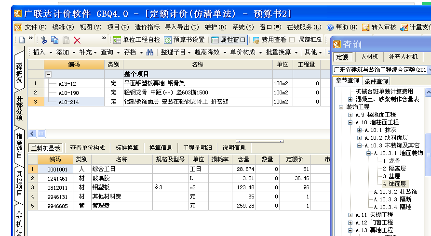This screenshot has height=236, width=431.
Task: Switch to 标准换算 tab
Action: coord(127,148)
